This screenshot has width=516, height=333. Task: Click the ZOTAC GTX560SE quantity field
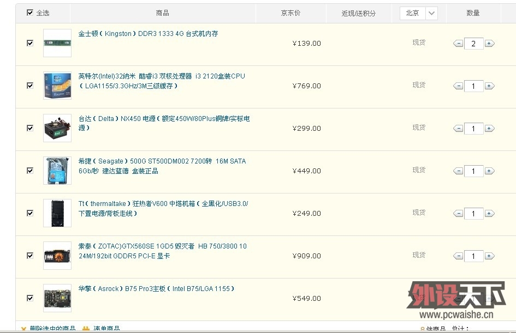pyautogui.click(x=473, y=256)
